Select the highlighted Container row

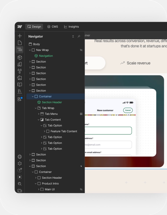tap(56, 97)
